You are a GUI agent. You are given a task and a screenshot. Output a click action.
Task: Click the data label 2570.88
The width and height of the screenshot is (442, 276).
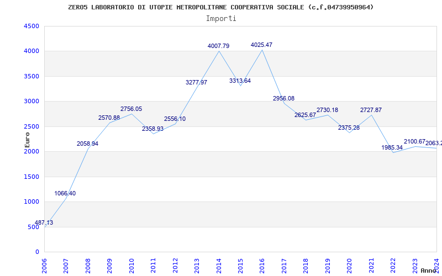click(109, 118)
